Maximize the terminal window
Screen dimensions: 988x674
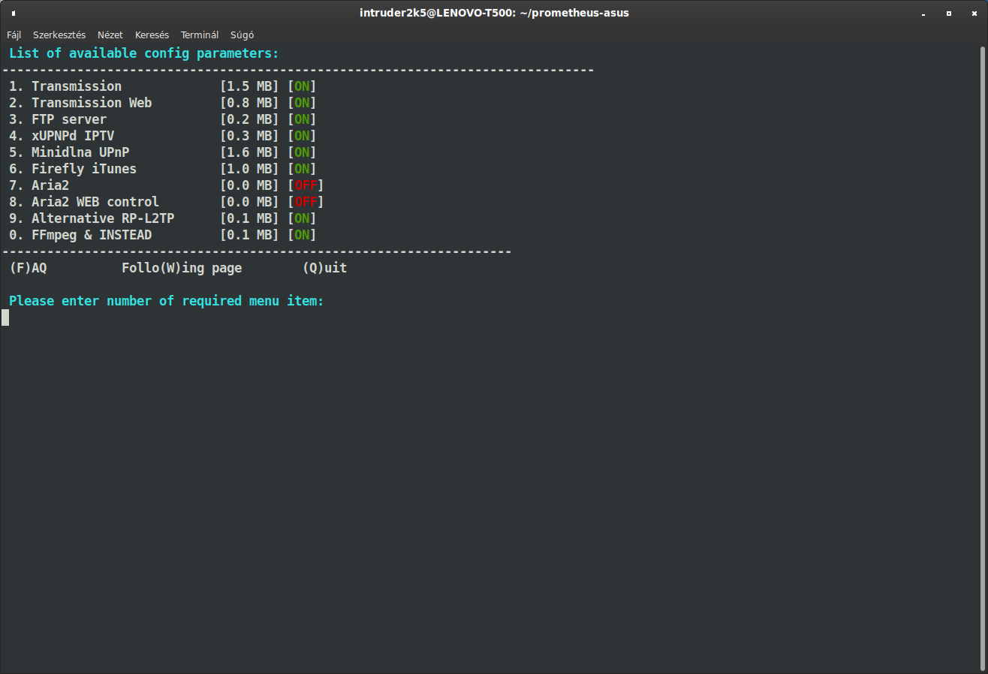click(x=949, y=13)
